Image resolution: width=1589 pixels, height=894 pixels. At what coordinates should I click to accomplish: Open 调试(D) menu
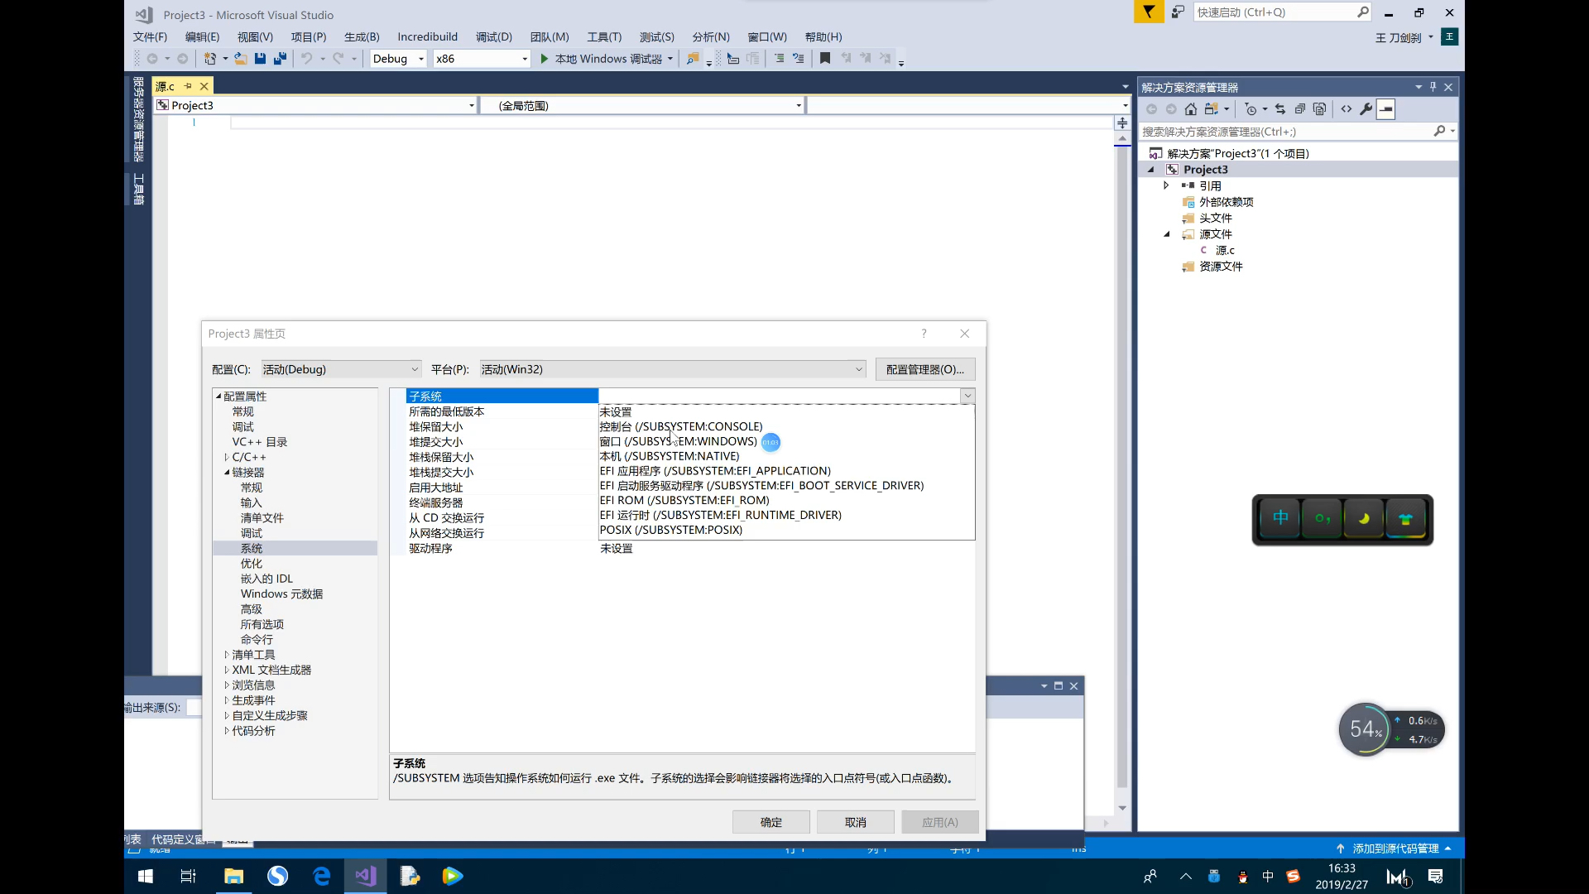494,36
